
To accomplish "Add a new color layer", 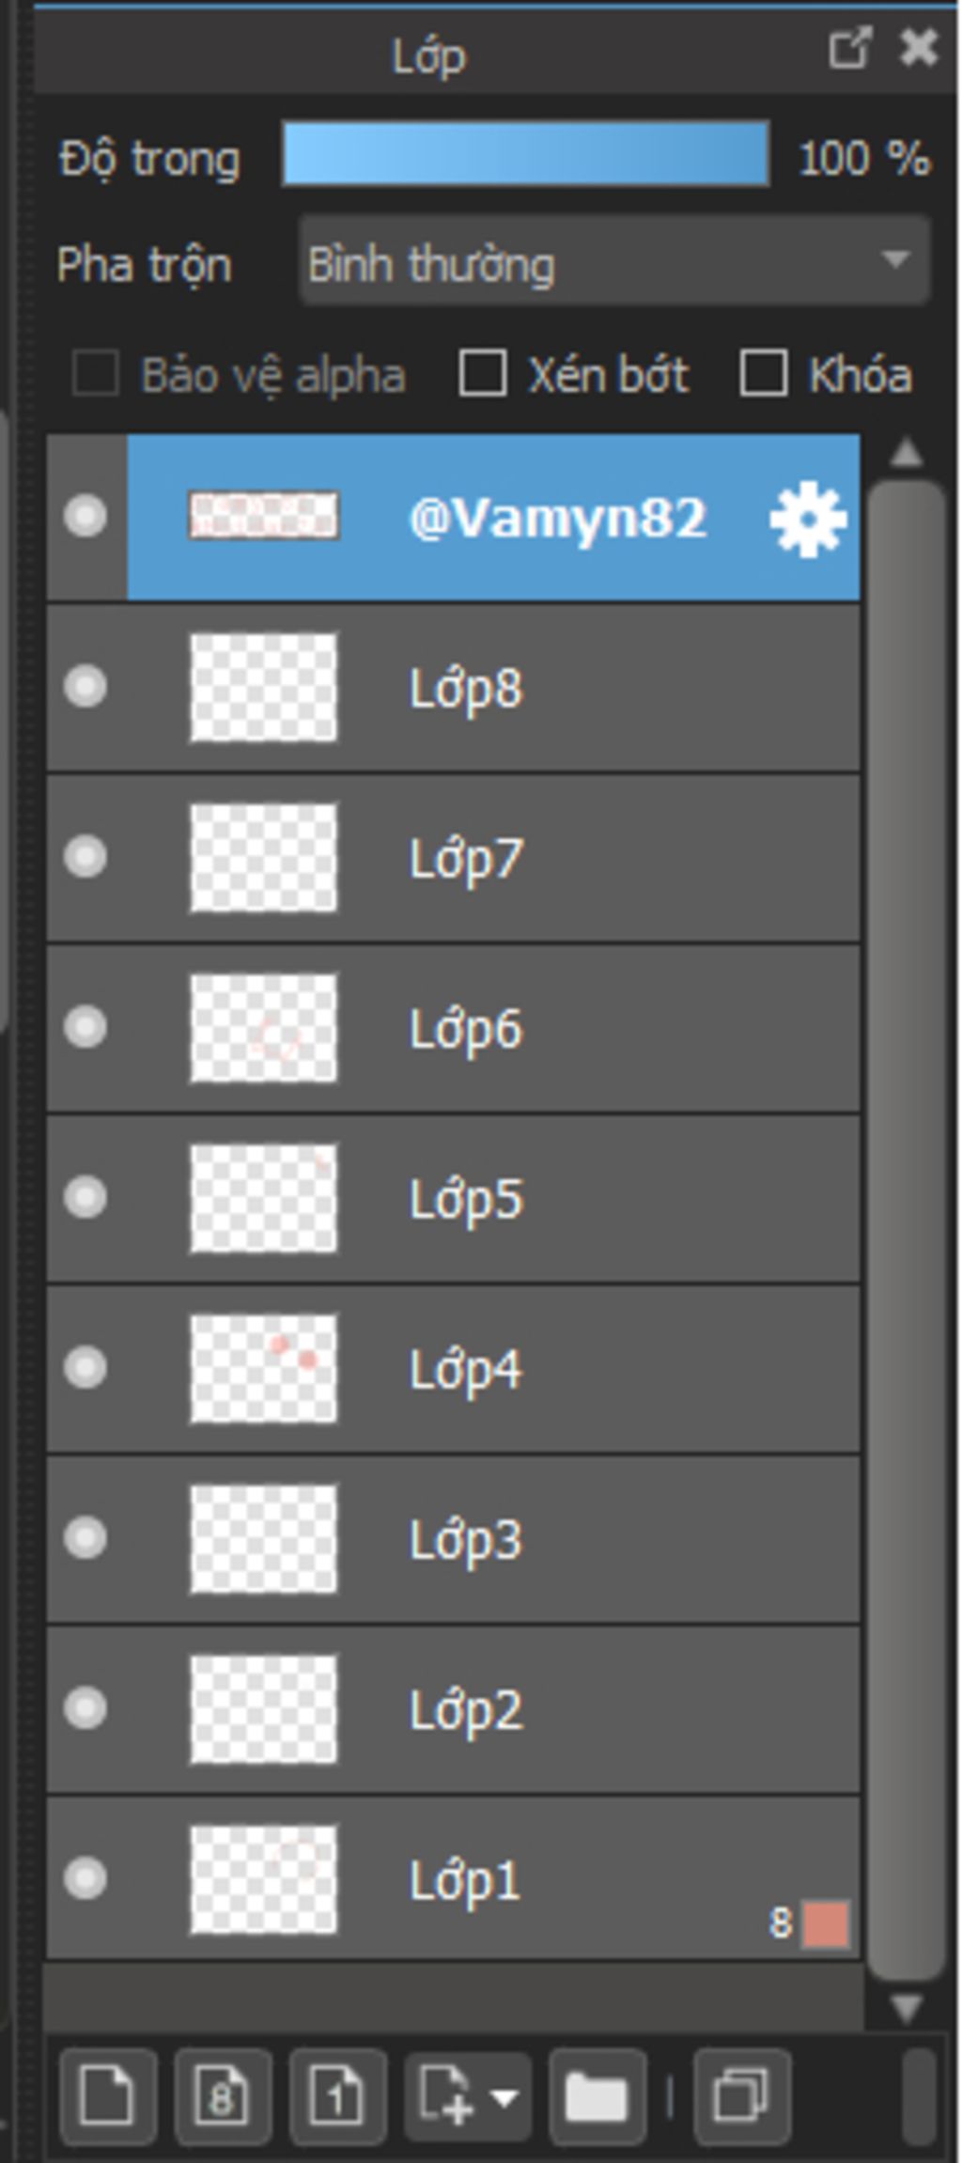I will tap(107, 2097).
